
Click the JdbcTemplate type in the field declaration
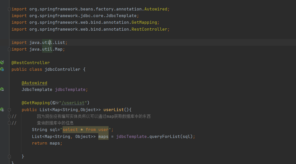pos(37,90)
